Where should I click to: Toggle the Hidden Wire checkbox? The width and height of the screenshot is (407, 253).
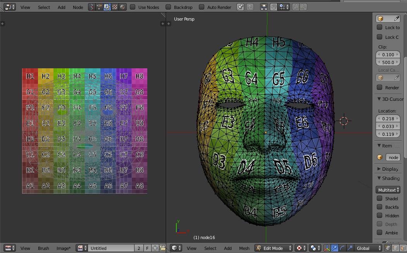click(x=379, y=216)
